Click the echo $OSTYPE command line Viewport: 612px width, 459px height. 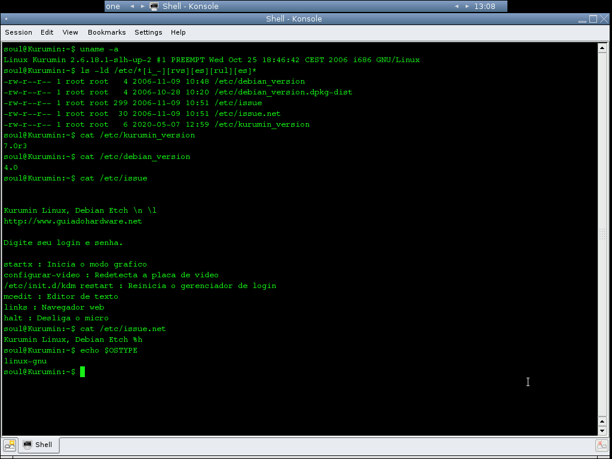pyautogui.click(x=71, y=350)
